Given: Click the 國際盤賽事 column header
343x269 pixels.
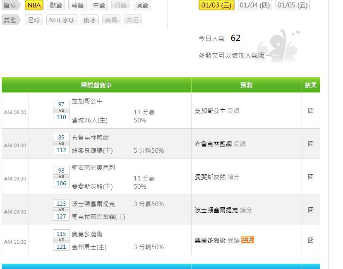Looking at the screenshot, I should pos(96,85).
